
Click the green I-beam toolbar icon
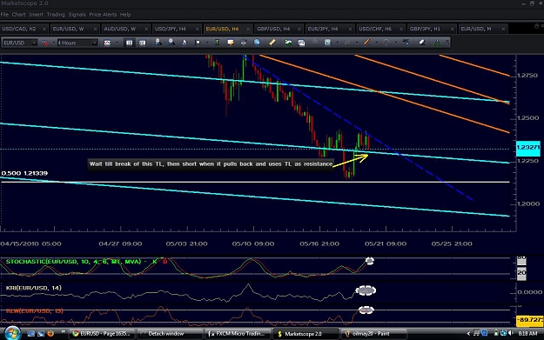click(x=218, y=43)
